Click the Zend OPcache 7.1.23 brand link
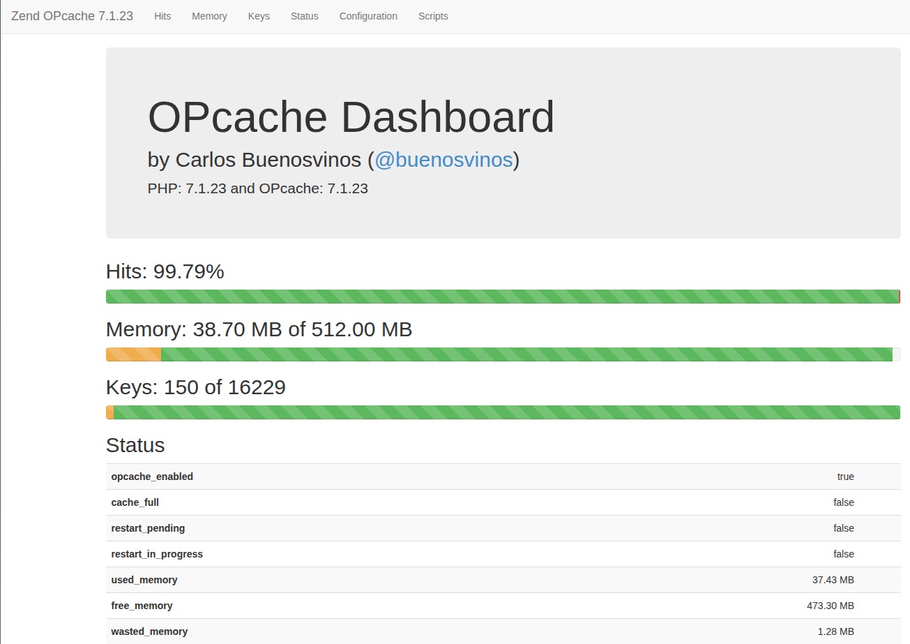910x644 pixels. pyautogui.click(x=72, y=16)
